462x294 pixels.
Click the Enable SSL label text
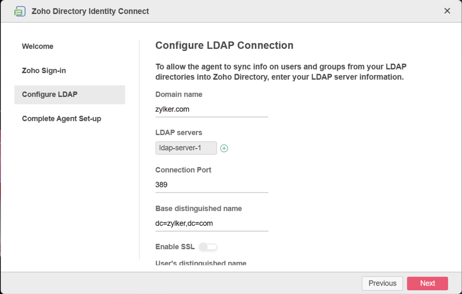click(175, 247)
